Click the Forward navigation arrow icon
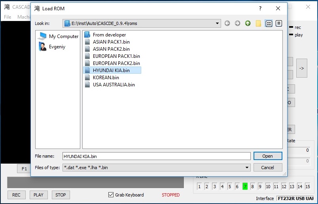This screenshot has height=204, width=318. coord(237,23)
